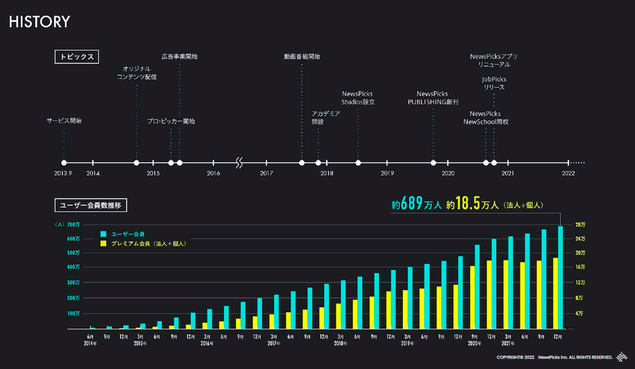Click the 約689万人 user count callout
The width and height of the screenshot is (635, 369).
click(416, 205)
